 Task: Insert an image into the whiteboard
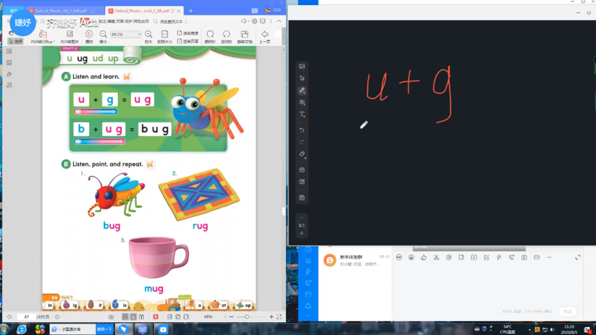pos(302,66)
